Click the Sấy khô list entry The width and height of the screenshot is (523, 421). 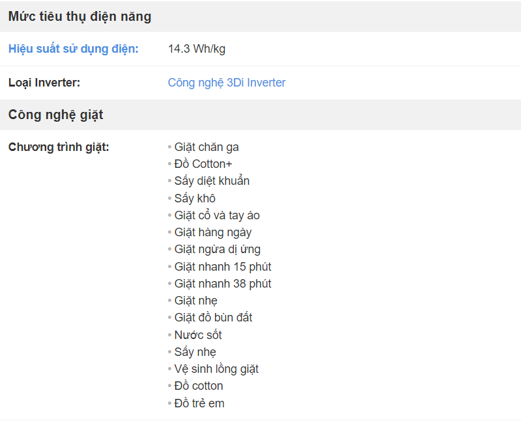click(x=195, y=198)
